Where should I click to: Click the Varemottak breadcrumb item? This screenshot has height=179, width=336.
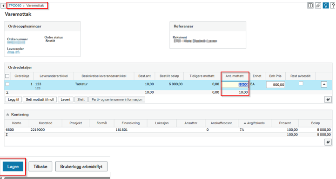(35, 6)
